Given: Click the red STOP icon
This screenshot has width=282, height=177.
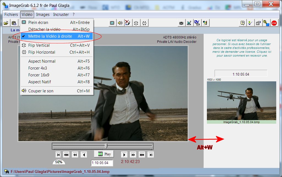Looking at the screenshot, I should point(274,23).
